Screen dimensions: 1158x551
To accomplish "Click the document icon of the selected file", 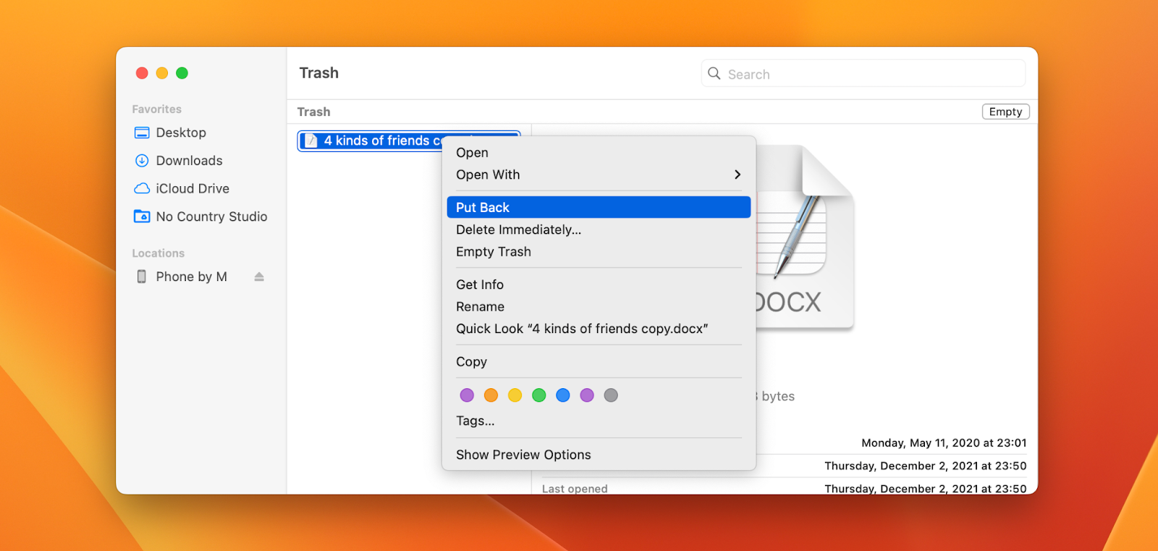I will (311, 141).
